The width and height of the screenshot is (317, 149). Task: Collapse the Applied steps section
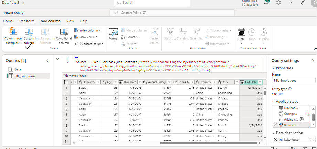[274, 102]
